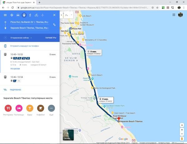This screenshot has width=187, height=144.
Task: Open the departure time dropdown
Action: coord(21,38)
